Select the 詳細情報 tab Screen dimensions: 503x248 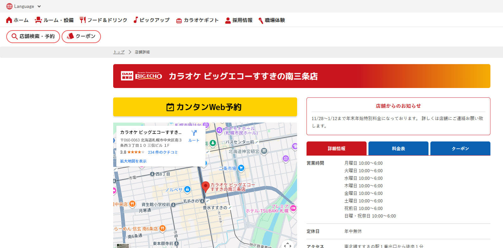click(x=336, y=148)
